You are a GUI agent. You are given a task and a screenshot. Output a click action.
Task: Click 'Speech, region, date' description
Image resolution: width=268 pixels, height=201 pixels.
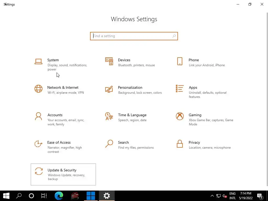pyautogui.click(x=132, y=120)
